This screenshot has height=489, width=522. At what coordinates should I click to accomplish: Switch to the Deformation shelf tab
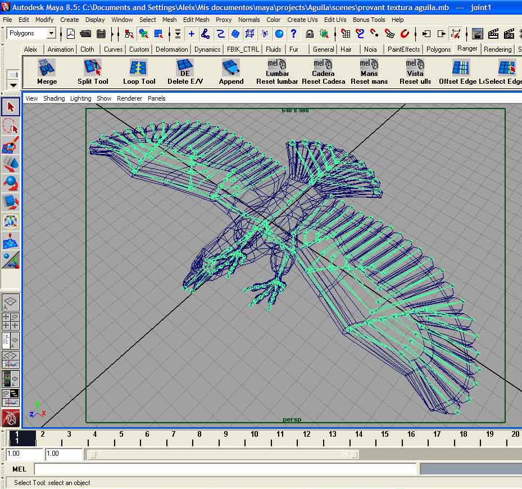[172, 49]
